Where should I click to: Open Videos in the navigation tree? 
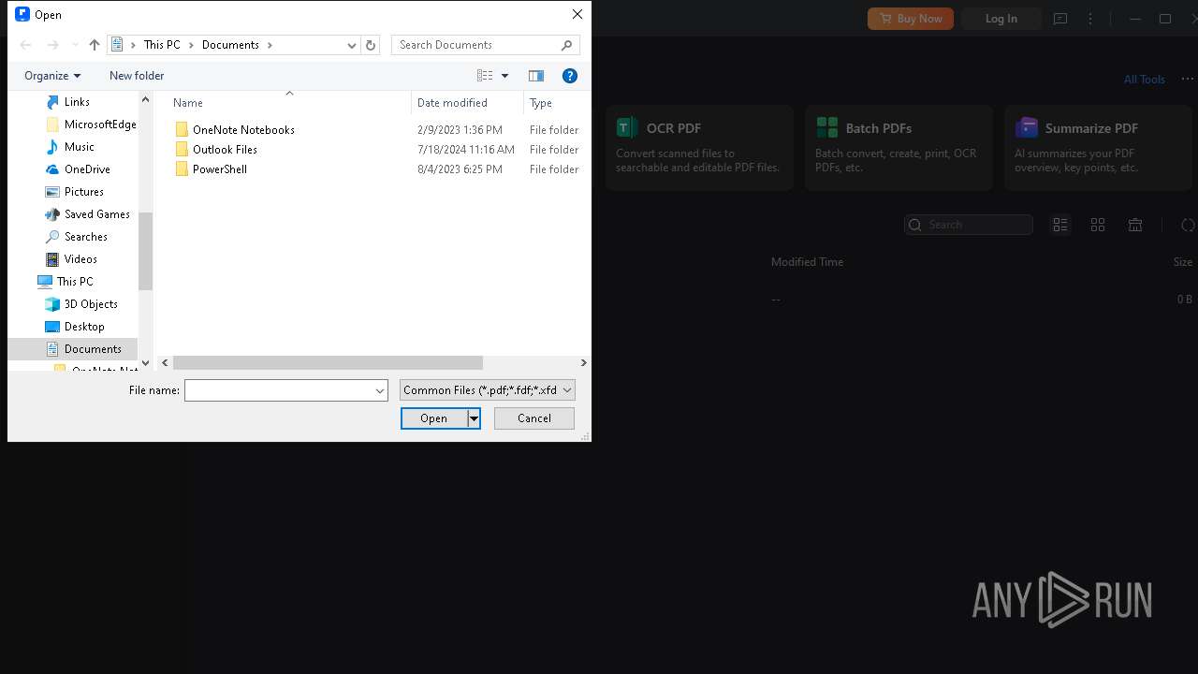coord(80,259)
